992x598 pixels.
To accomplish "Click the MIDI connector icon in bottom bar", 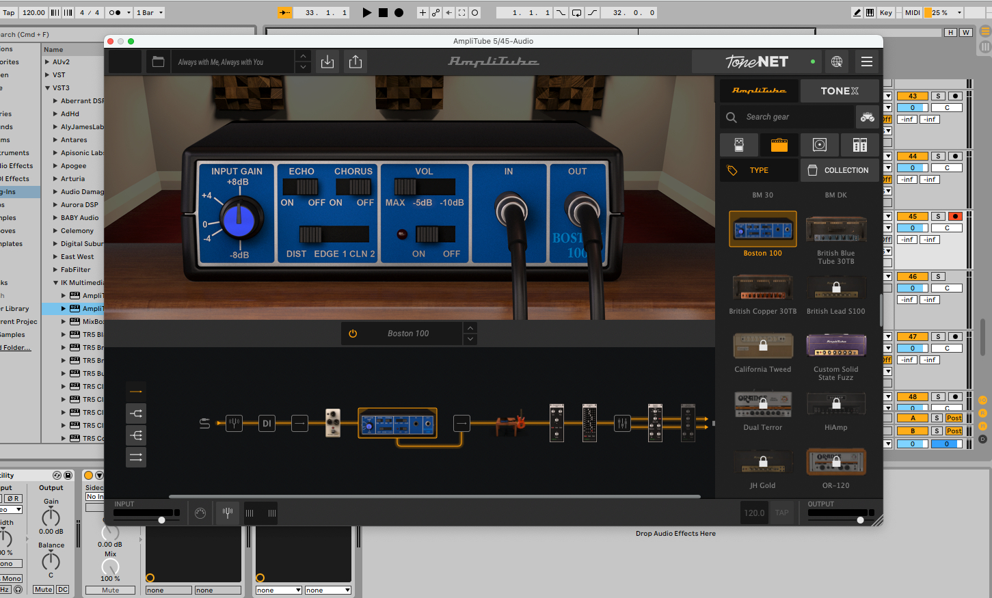I will (x=200, y=513).
